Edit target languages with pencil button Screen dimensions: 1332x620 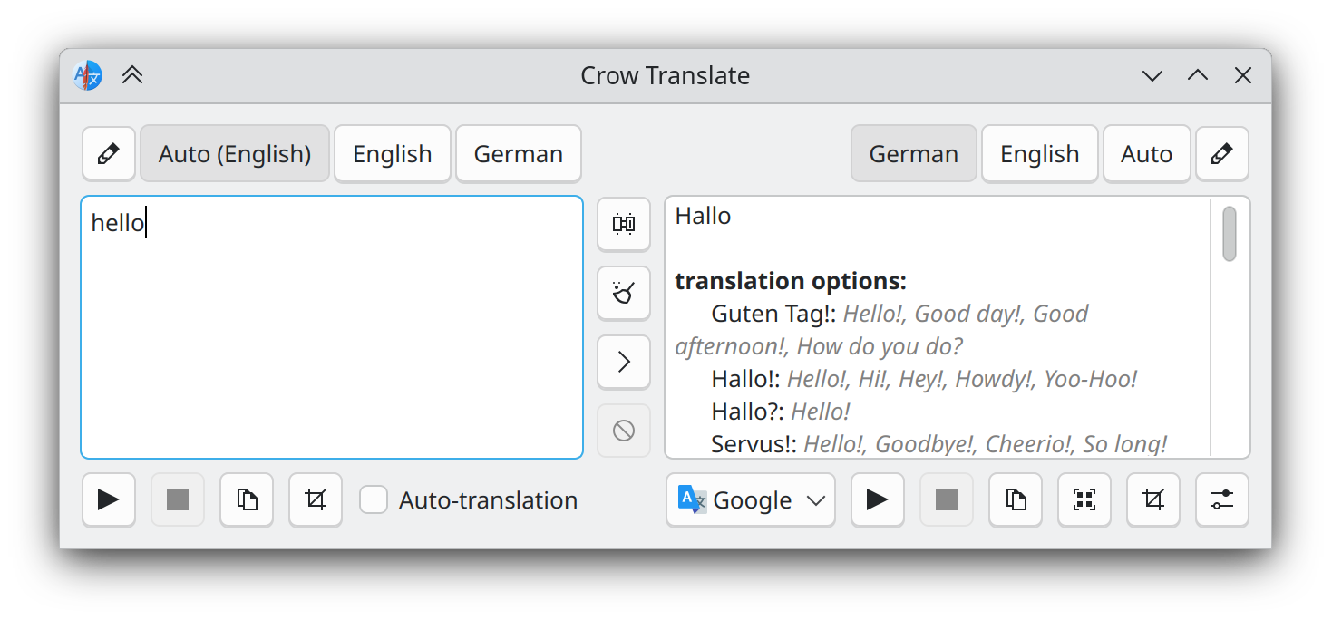coord(1222,154)
